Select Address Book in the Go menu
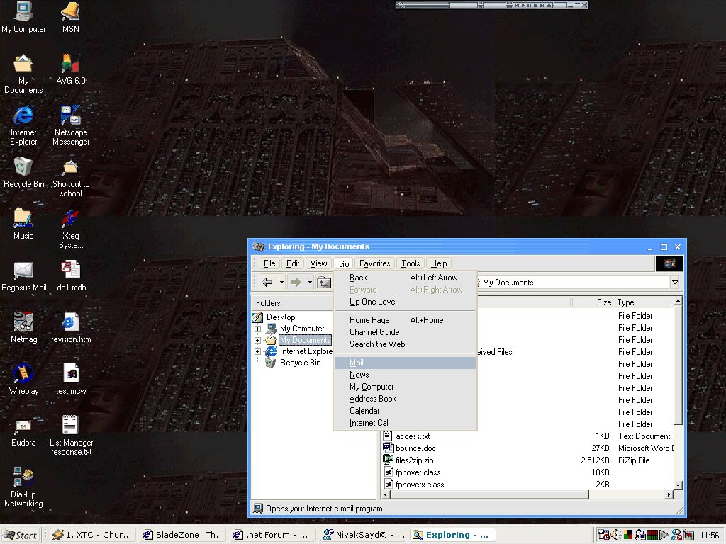The width and height of the screenshot is (726, 544). (373, 399)
